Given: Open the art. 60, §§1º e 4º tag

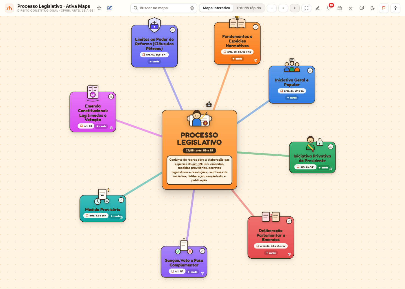Looking at the screenshot, I should click(x=154, y=55).
